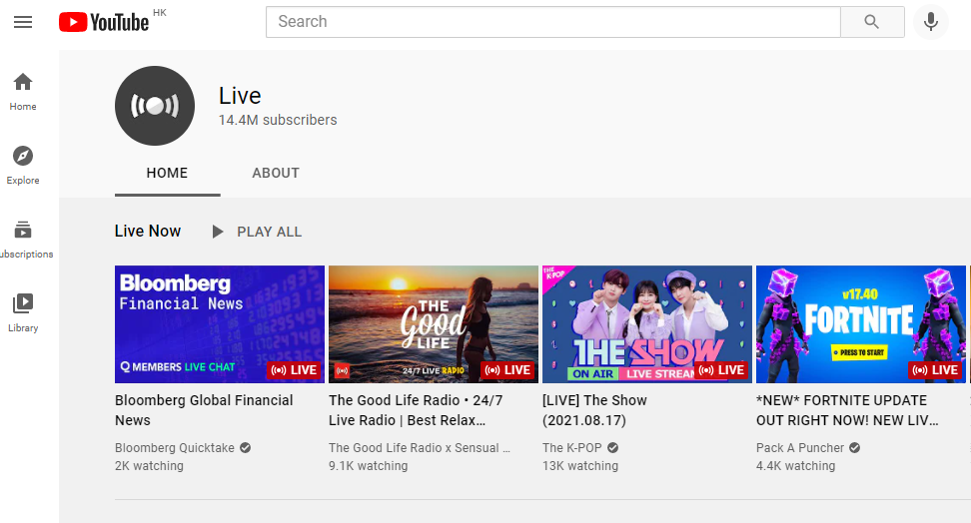
Task: Click 9.1K watching text
Action: tap(368, 465)
